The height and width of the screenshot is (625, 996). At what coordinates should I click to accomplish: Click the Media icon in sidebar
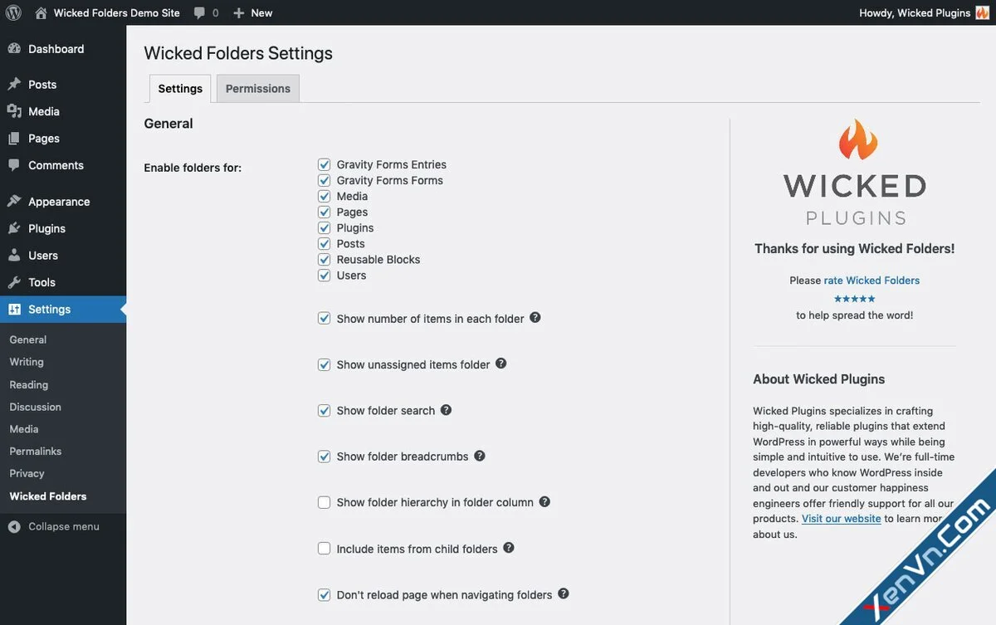pos(14,111)
